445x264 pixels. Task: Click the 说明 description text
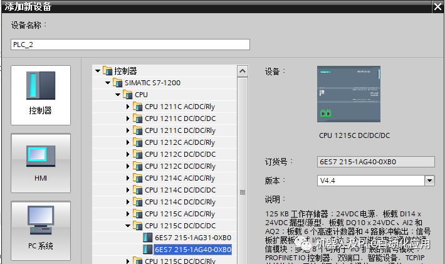(x=348, y=236)
